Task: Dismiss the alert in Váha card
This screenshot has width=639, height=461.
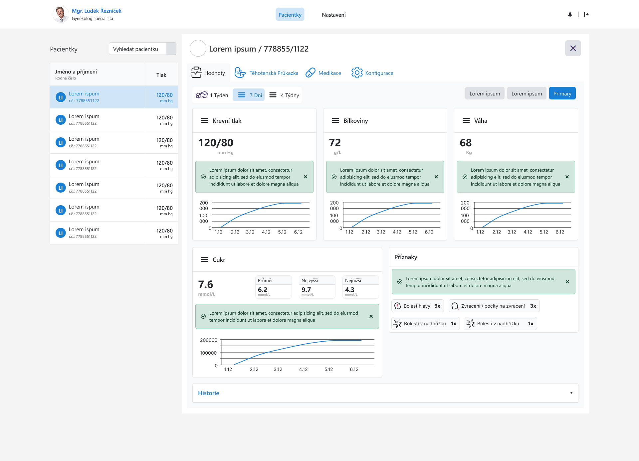Action: click(567, 177)
